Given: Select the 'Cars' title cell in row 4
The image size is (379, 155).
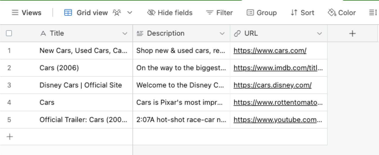Looking at the screenshot, I should tap(83, 102).
